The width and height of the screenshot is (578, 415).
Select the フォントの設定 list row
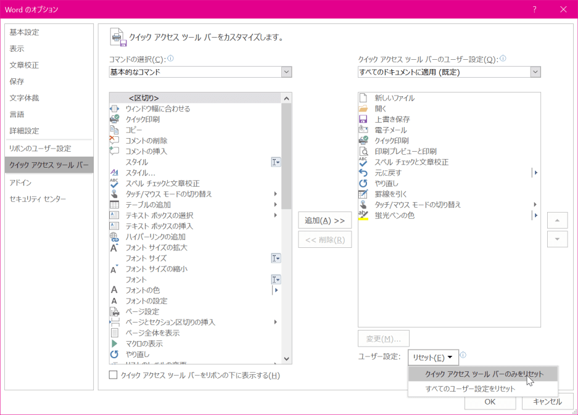point(196,301)
